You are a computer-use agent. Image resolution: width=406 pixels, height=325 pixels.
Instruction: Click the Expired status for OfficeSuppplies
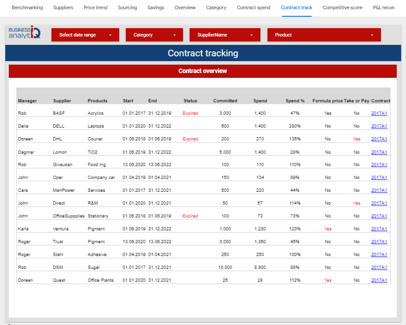[190, 216]
